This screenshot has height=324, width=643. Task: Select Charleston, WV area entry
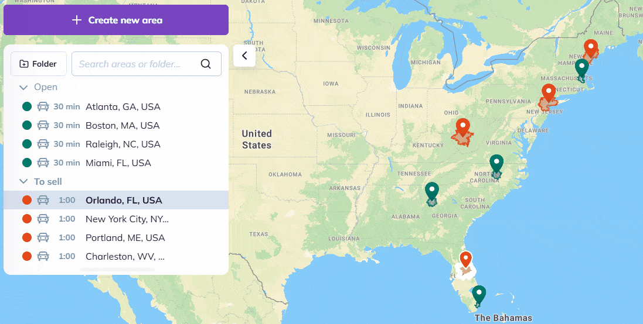click(x=125, y=256)
